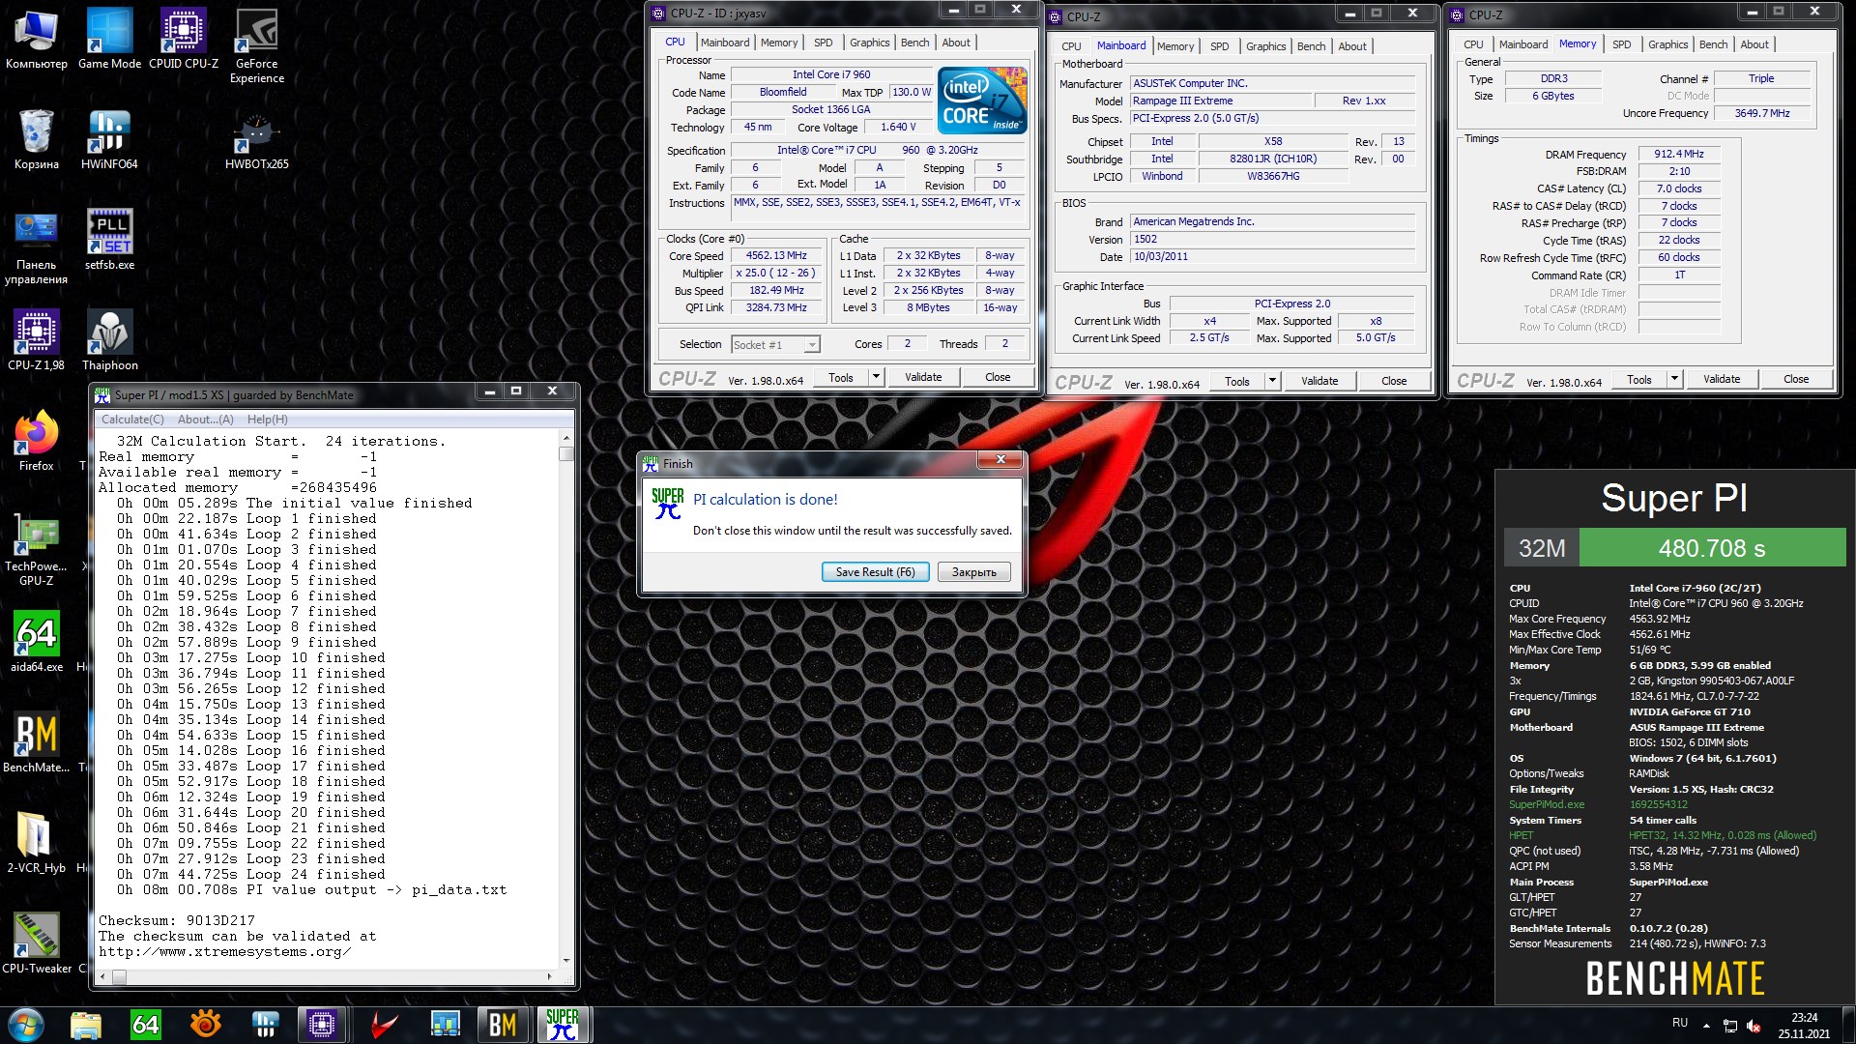Launch CPU-Tweaker desktop shortcut
This screenshot has width=1856, height=1044.
click(37, 943)
